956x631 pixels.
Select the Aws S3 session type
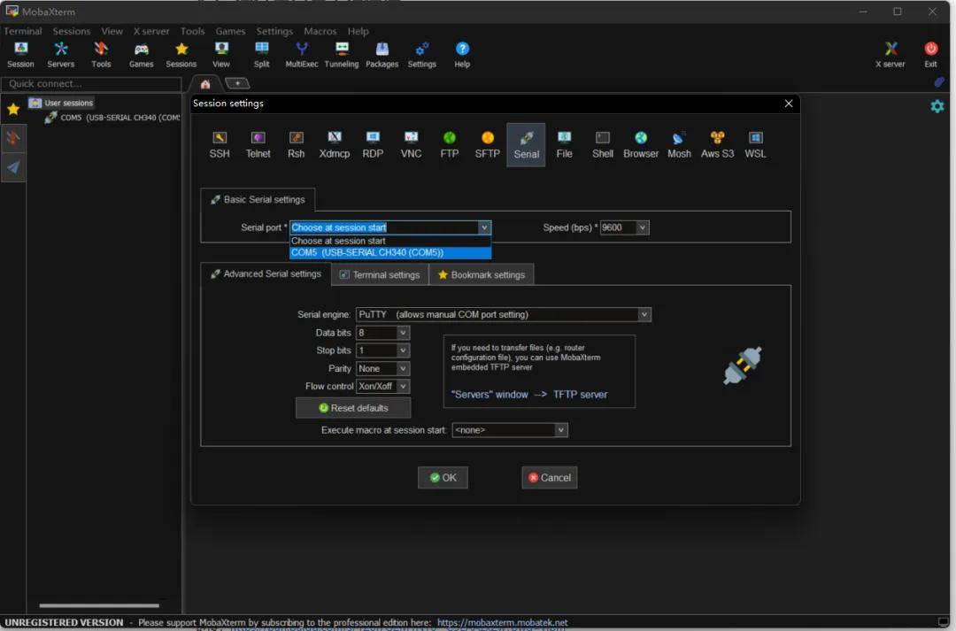[x=717, y=144]
